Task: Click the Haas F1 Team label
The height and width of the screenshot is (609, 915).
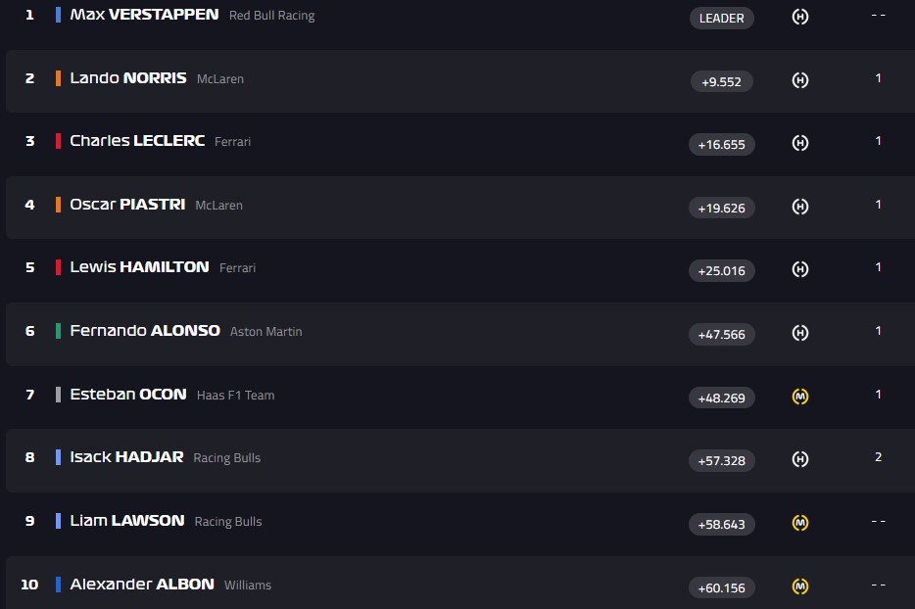Action: tap(235, 396)
